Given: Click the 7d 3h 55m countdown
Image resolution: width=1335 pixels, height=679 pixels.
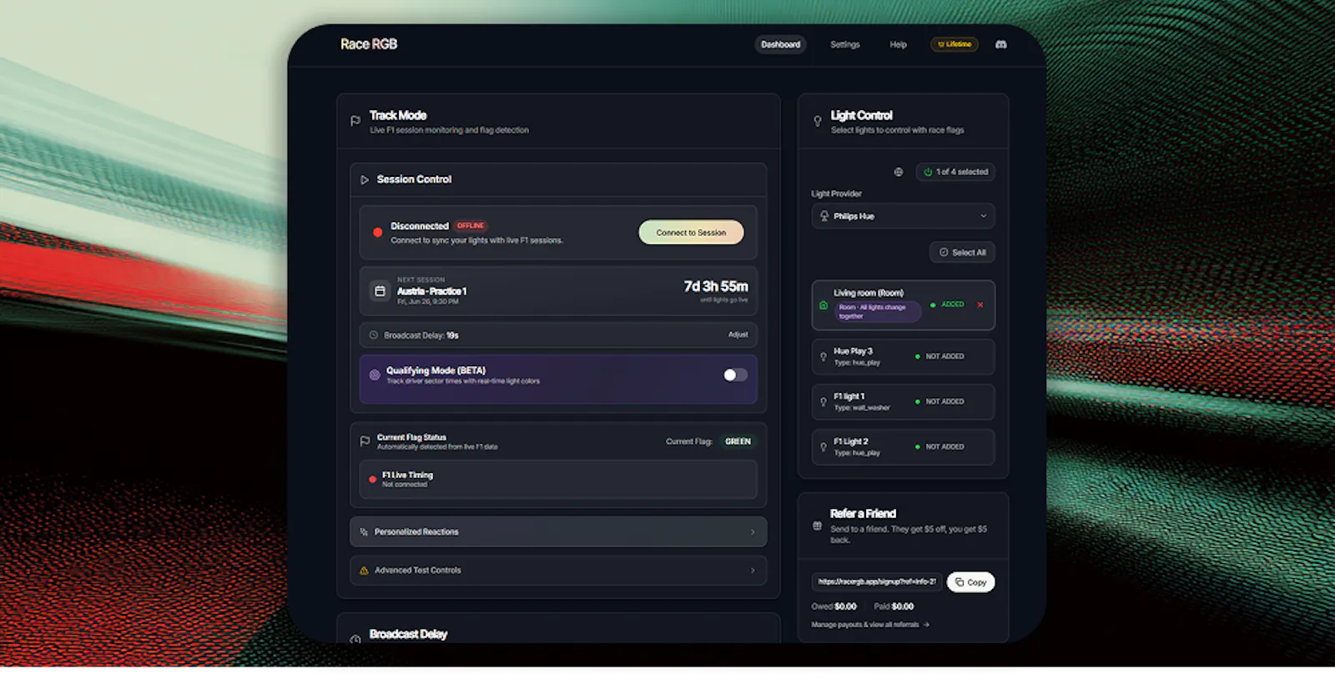Looking at the screenshot, I should (716, 286).
